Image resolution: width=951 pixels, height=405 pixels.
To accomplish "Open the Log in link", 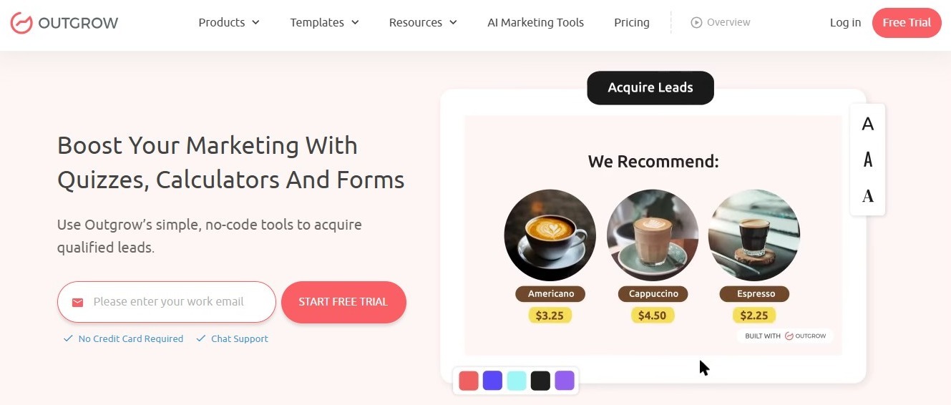I will [845, 23].
